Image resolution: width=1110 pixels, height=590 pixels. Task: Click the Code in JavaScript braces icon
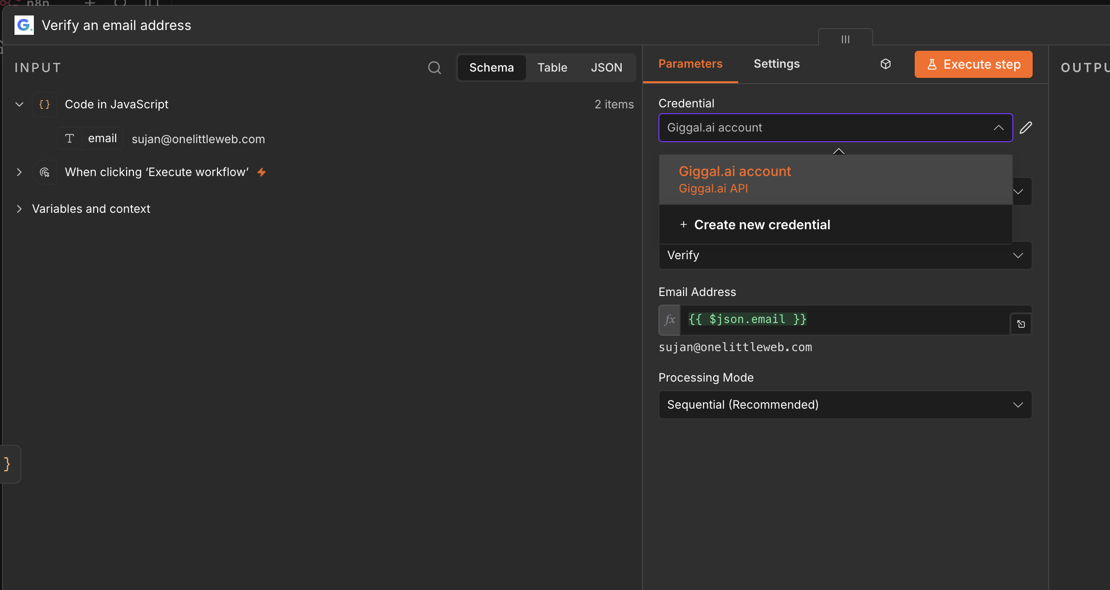(x=44, y=104)
